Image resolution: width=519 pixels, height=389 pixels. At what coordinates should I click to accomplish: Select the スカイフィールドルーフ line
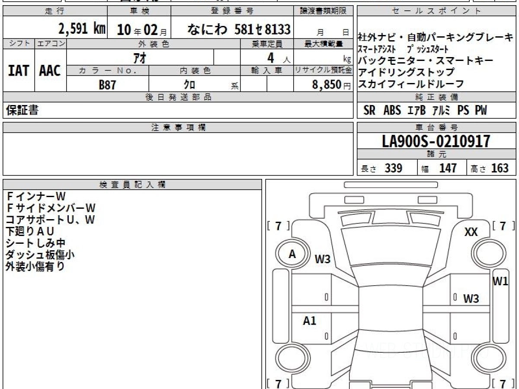[411, 84]
